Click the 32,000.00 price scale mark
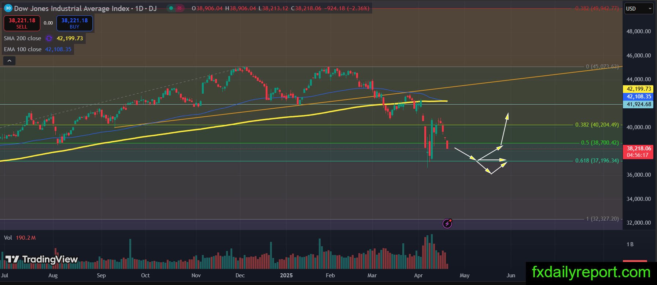Image resolution: width=657 pixels, height=285 pixels. point(639,223)
